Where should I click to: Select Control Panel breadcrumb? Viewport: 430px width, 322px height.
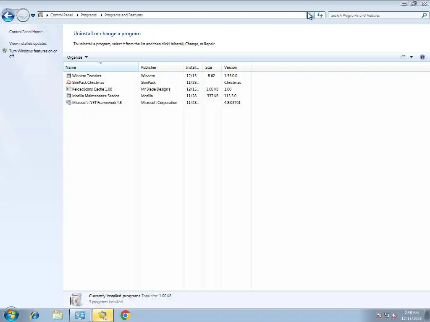pyautogui.click(x=61, y=15)
